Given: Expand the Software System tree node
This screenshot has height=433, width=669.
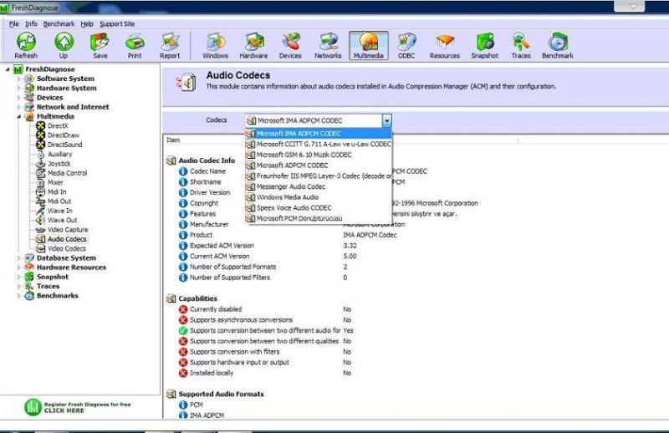Looking at the screenshot, I should coord(19,79).
